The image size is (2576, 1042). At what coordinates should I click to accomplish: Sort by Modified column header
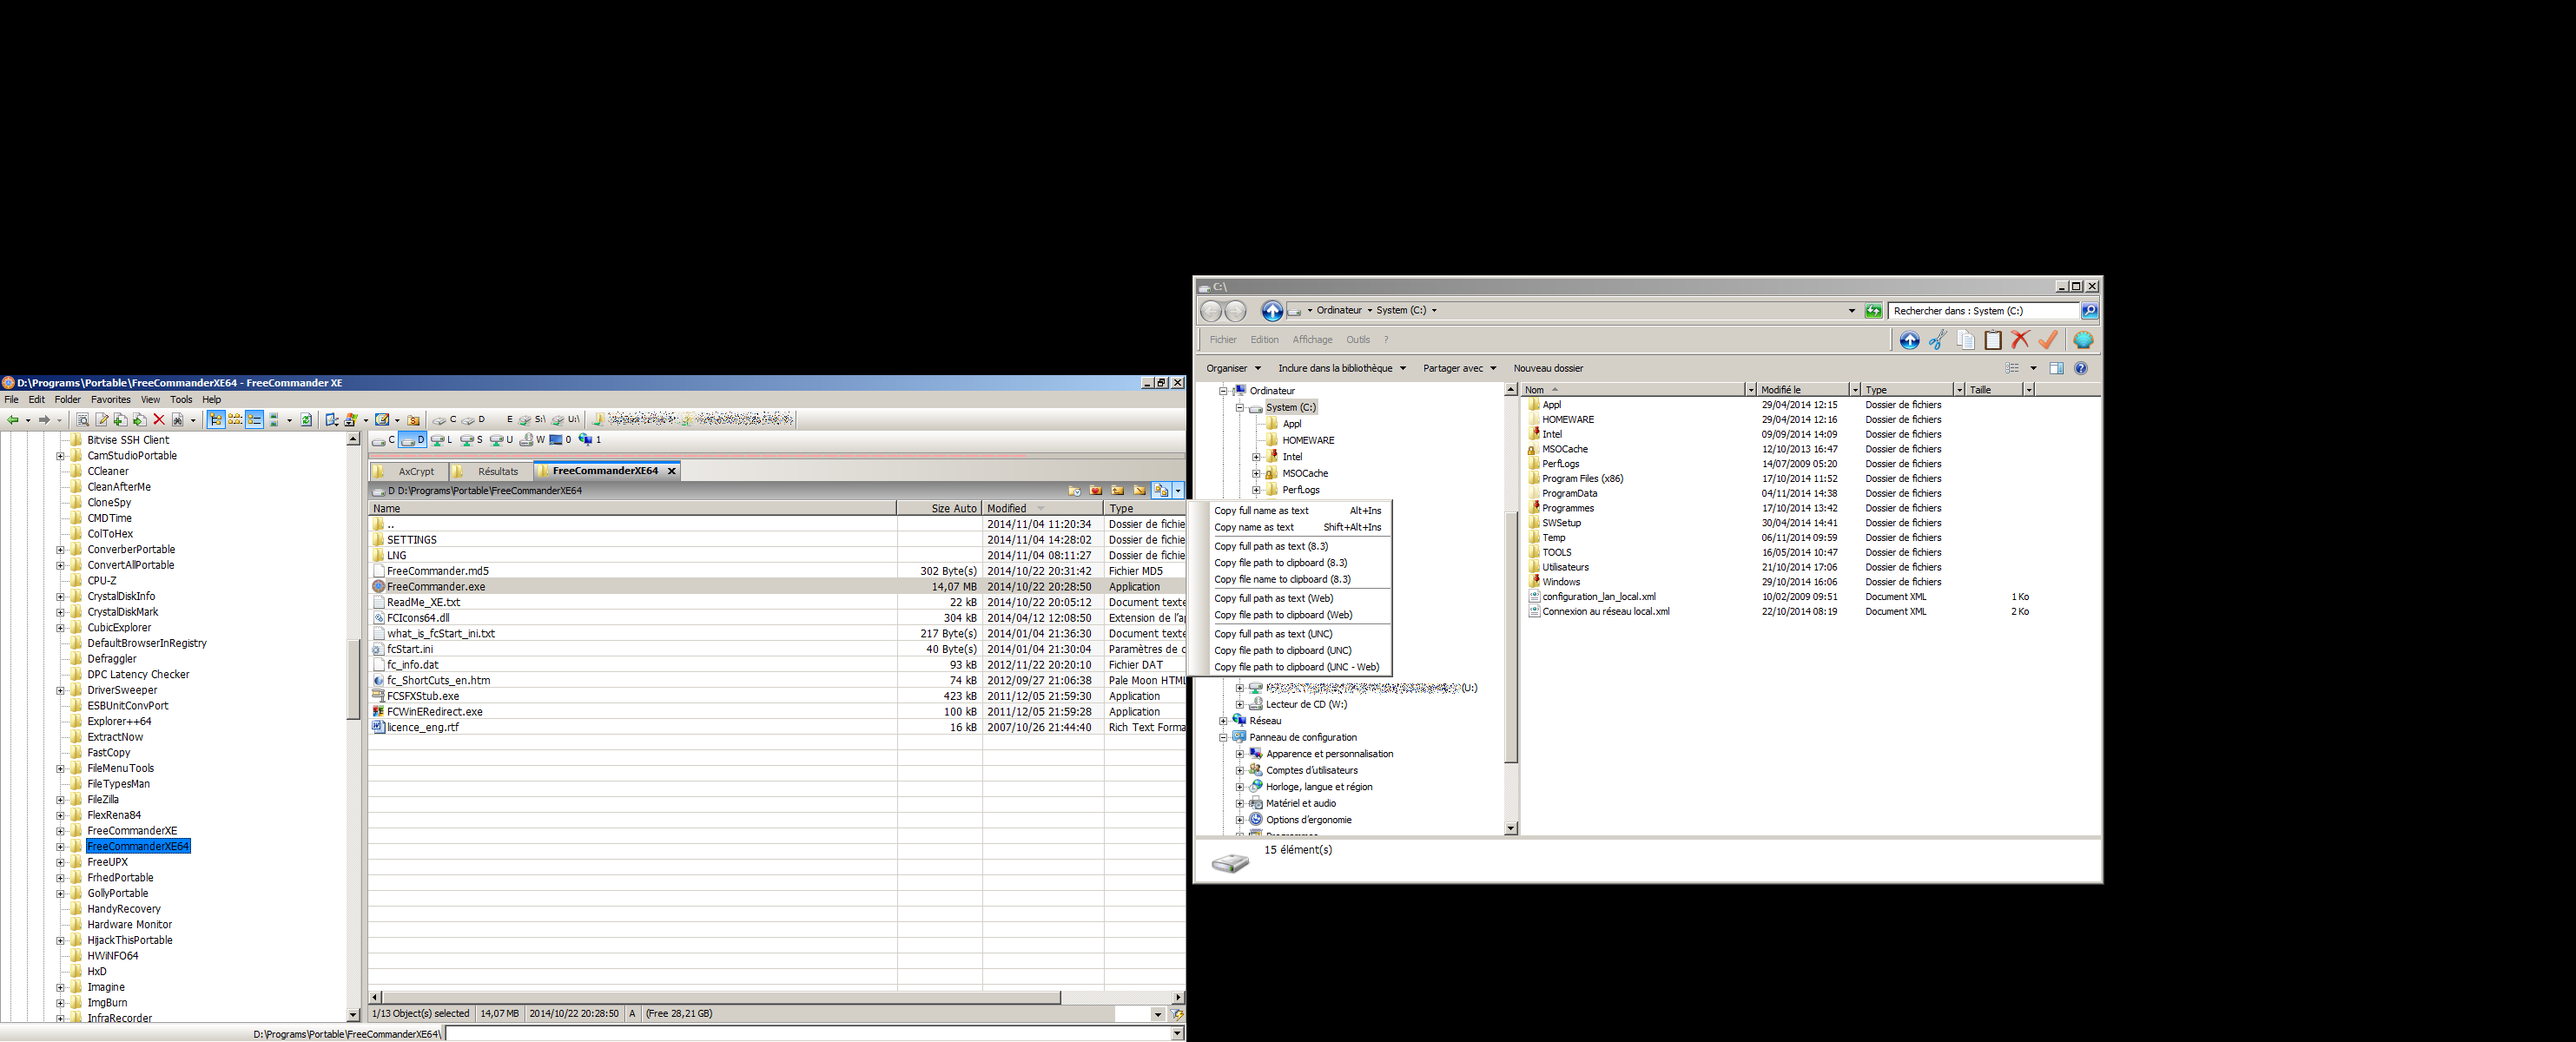[x=1043, y=509]
